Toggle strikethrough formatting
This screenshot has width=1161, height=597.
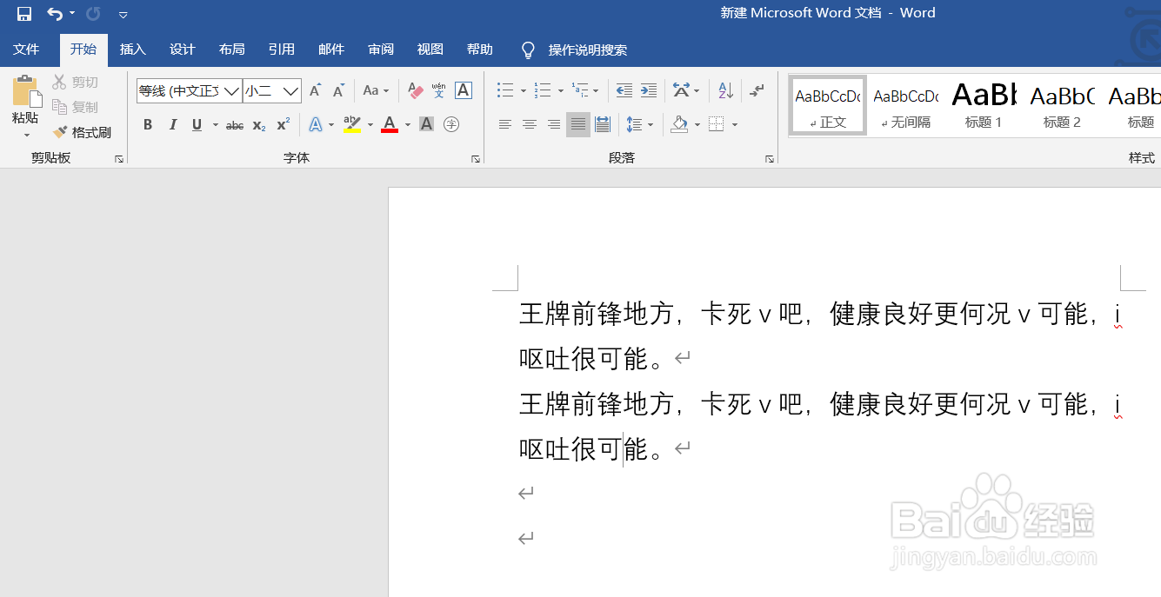[235, 125]
